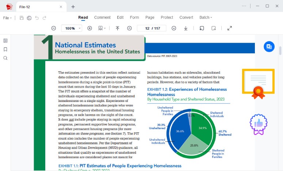Click the zoom in plus icon

coord(89,28)
